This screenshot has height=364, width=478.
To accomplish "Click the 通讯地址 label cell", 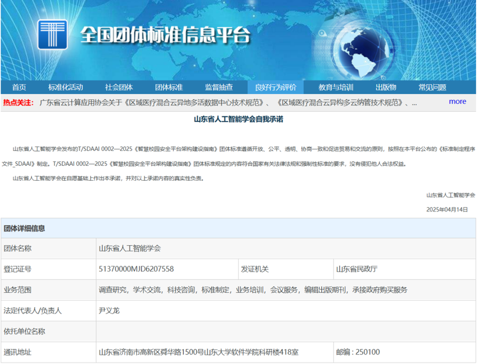I will tap(48, 352).
